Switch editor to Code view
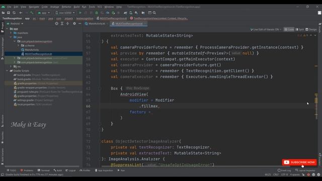The height and width of the screenshot is (181, 322). pyautogui.click(x=289, y=30)
